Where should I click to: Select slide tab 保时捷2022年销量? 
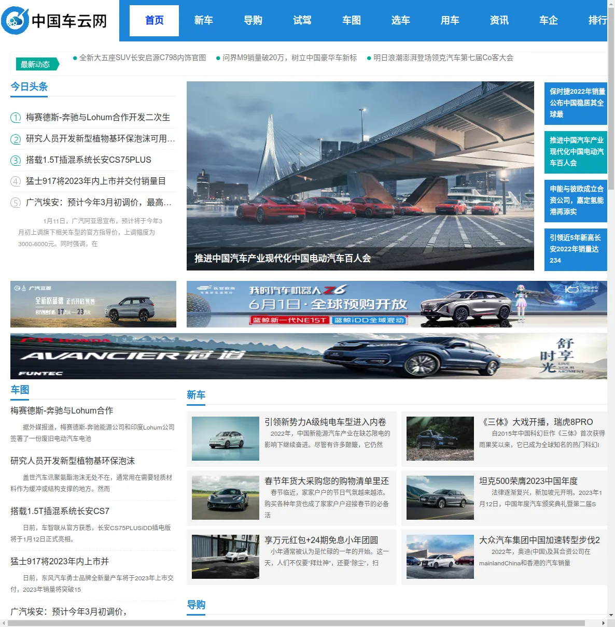click(576, 103)
